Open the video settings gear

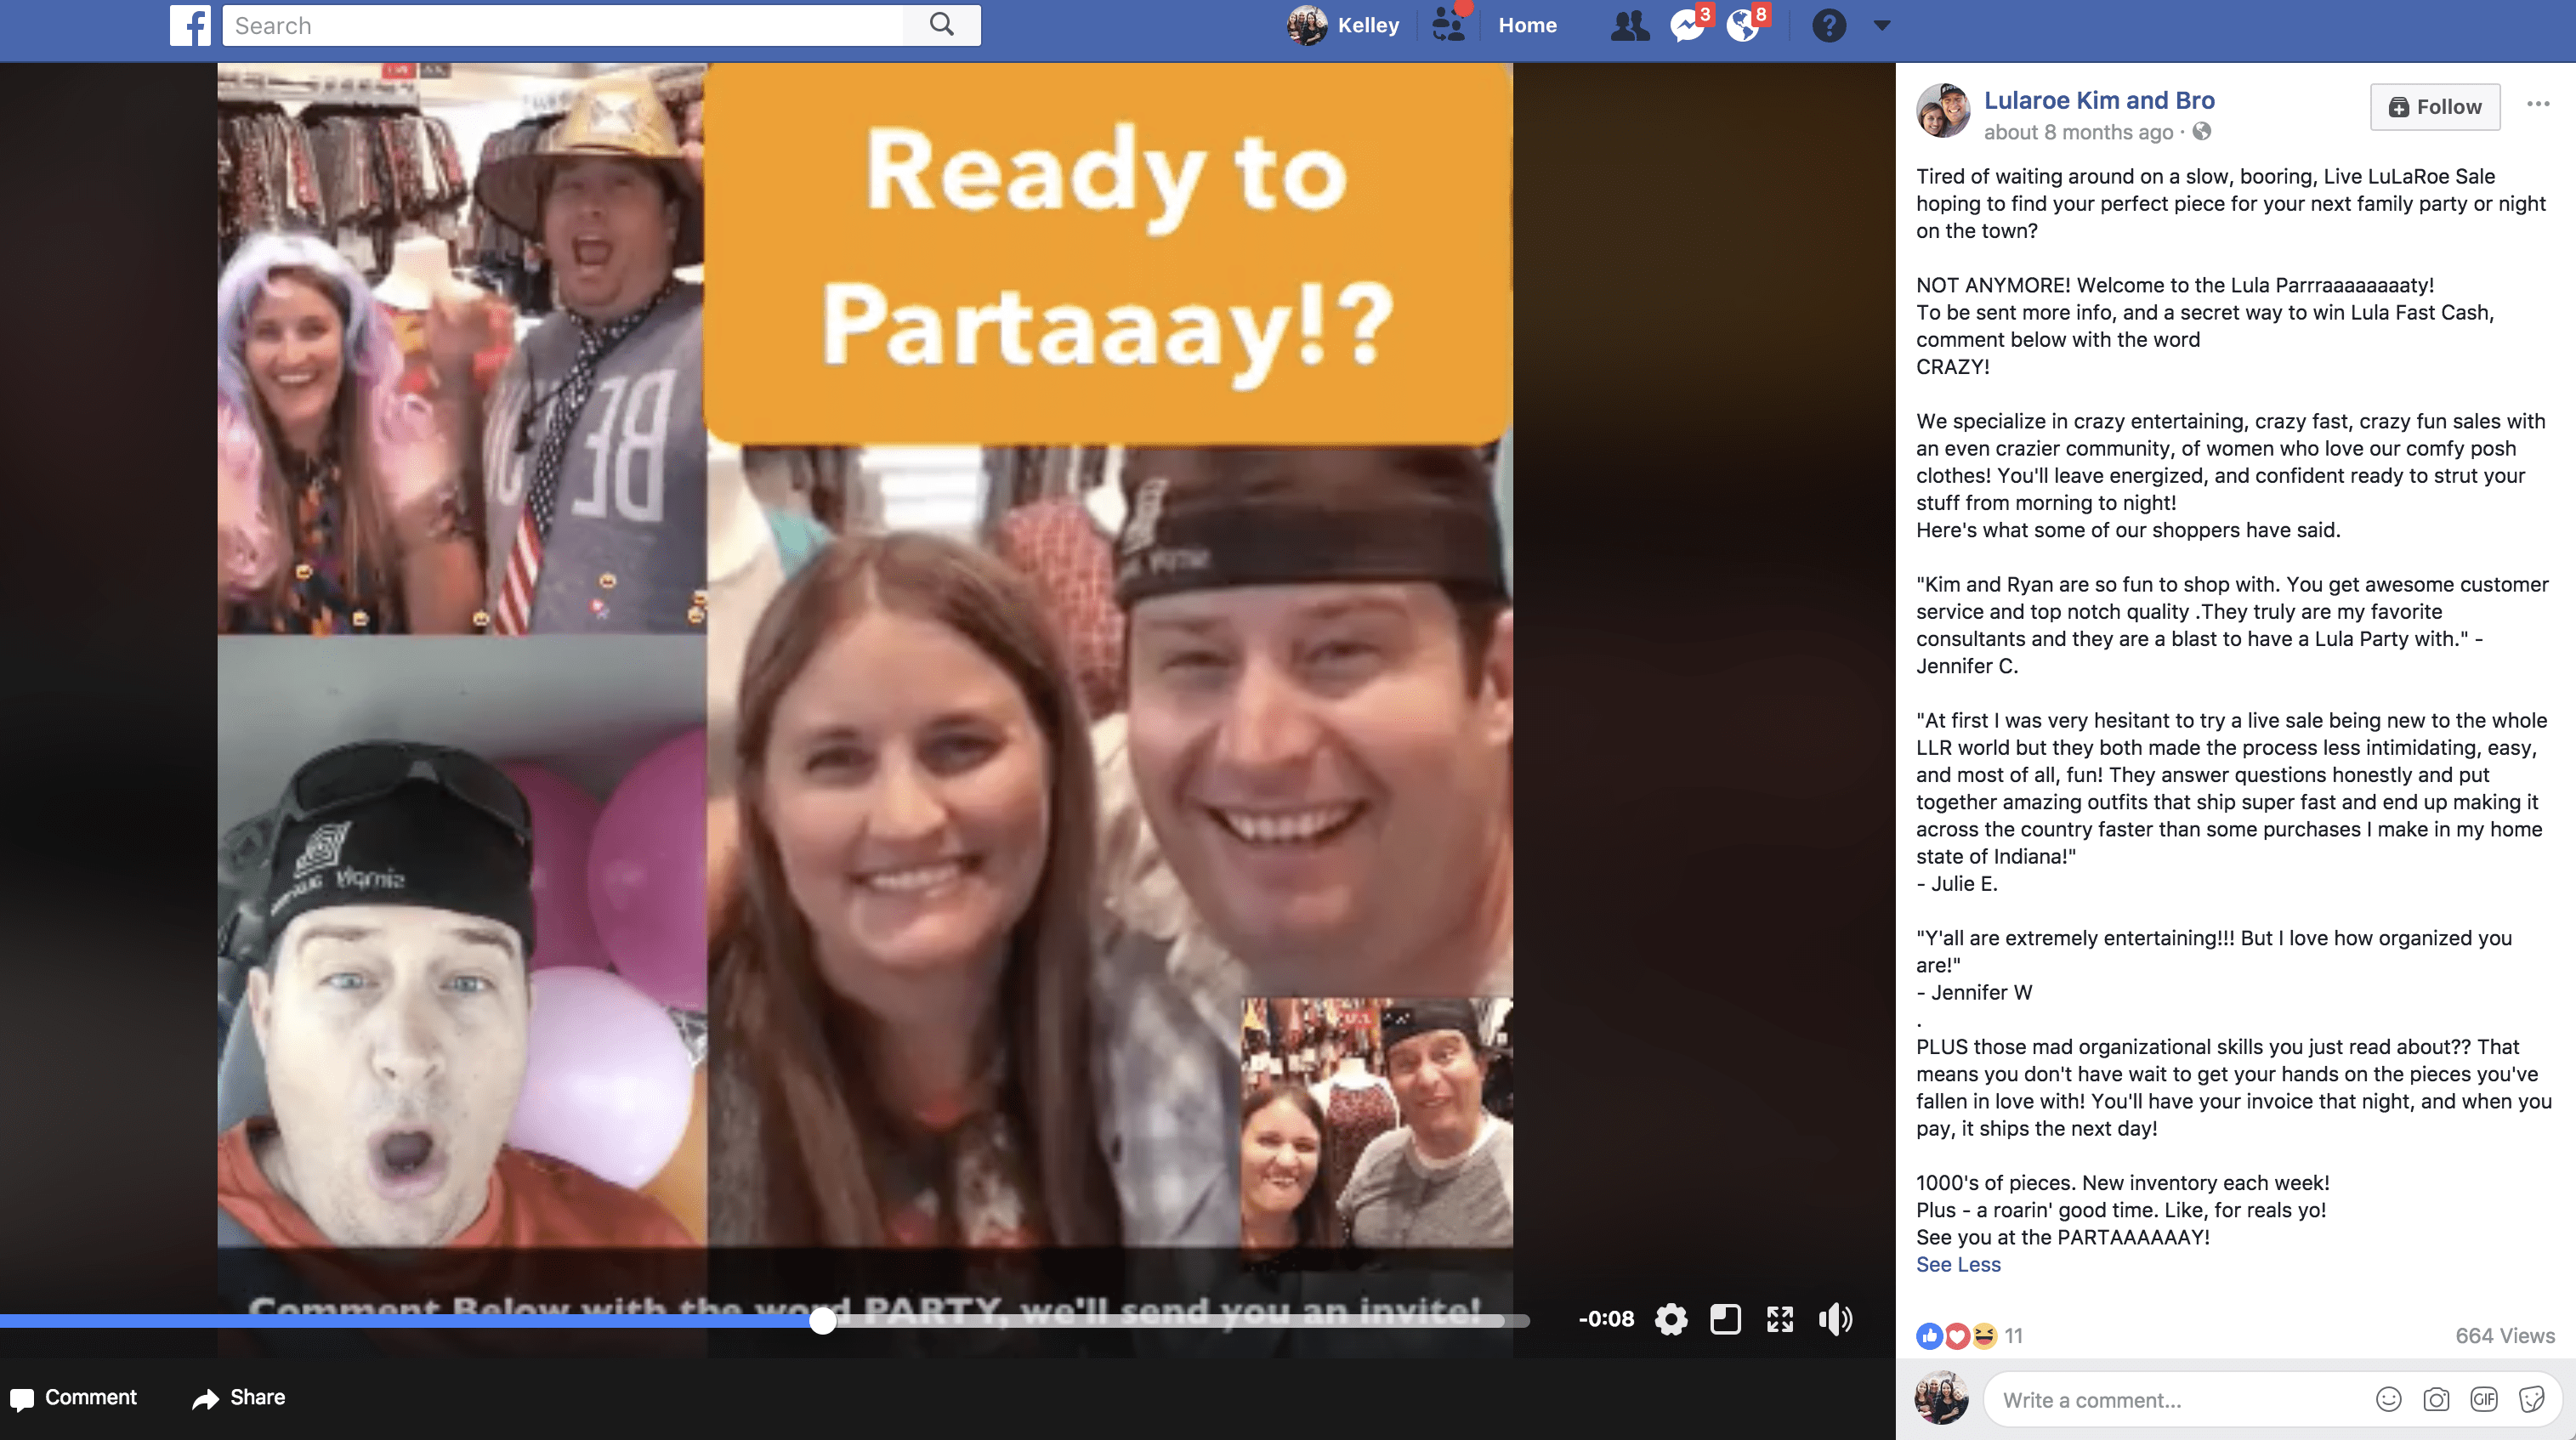click(1671, 1319)
